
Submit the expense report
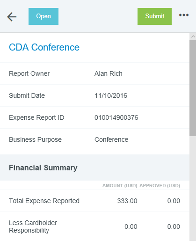point(154,16)
